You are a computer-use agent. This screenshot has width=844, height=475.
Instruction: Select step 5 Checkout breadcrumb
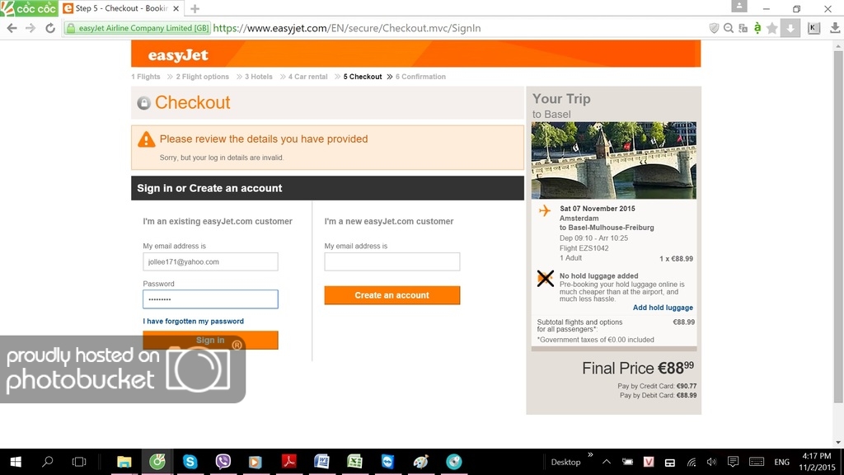[x=363, y=77]
